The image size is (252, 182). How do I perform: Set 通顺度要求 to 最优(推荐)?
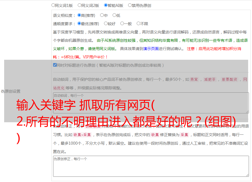coord(79,24)
